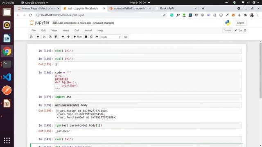This screenshot has height=147, width=262.
Task: Move selected cell up arrow
Action: (63, 37)
